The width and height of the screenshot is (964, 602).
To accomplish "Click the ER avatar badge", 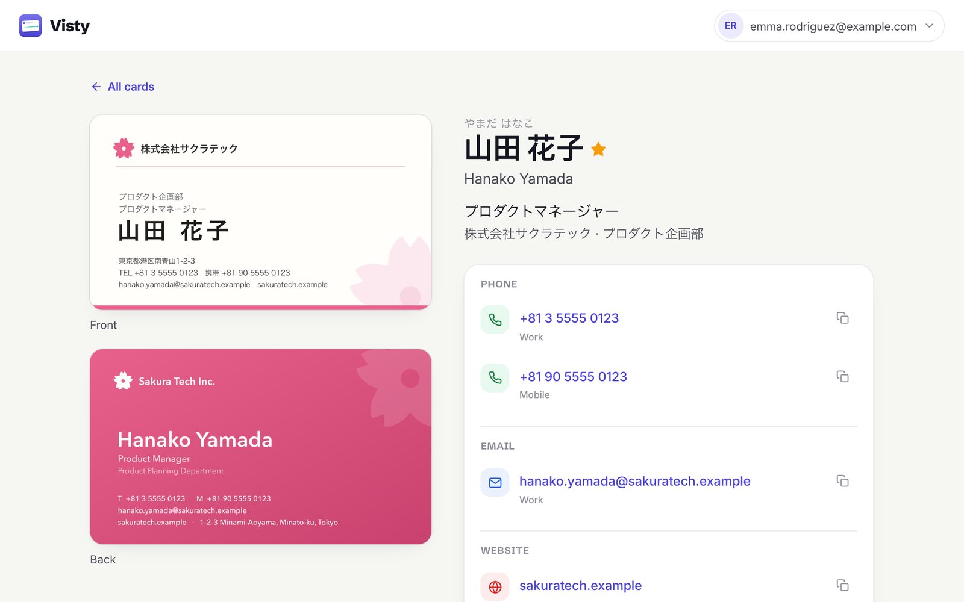I will (x=731, y=26).
